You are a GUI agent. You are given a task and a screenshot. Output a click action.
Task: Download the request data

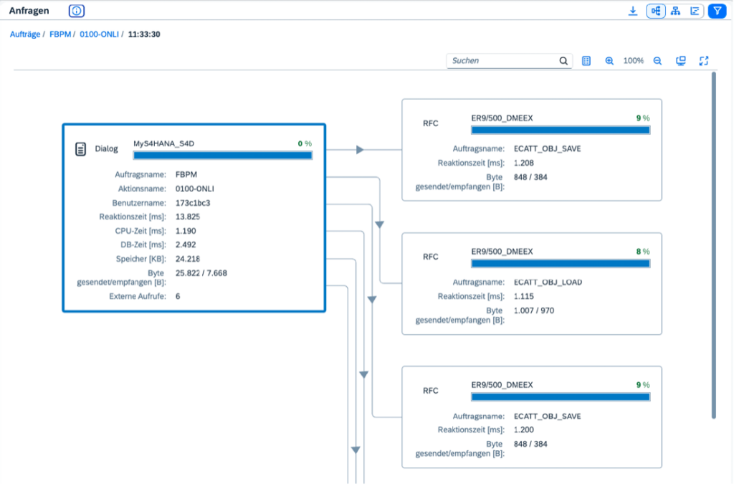click(632, 11)
